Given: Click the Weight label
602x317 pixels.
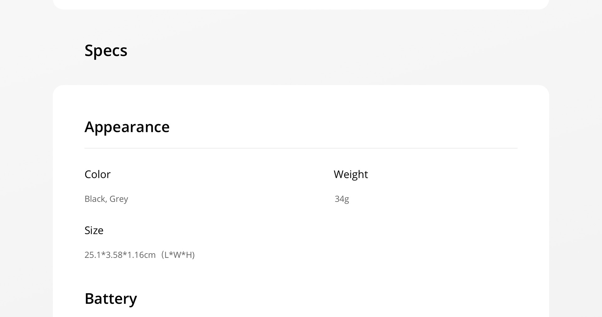Looking at the screenshot, I should point(351,174).
